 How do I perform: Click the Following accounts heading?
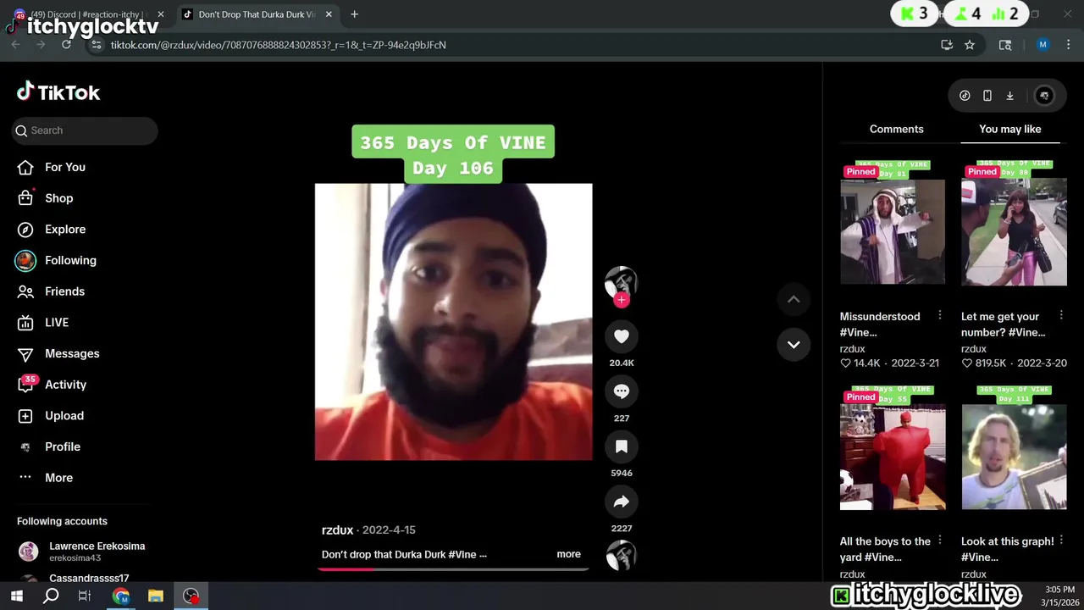point(62,521)
